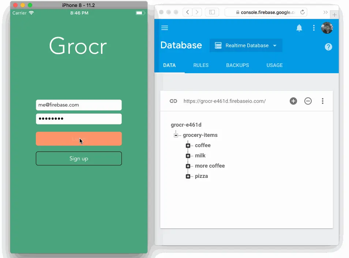Screen dimensions: 349x258
Task: Go back in Safari browser
Action: point(187,12)
